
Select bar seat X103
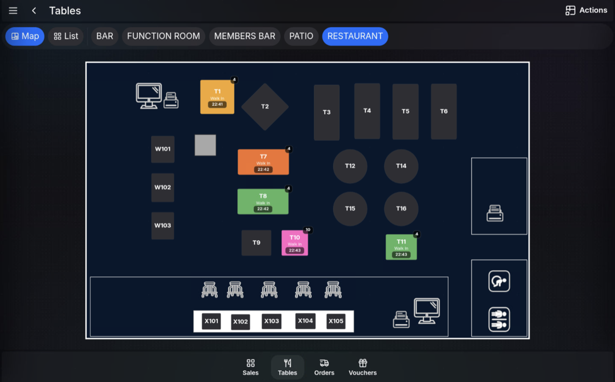[271, 321]
